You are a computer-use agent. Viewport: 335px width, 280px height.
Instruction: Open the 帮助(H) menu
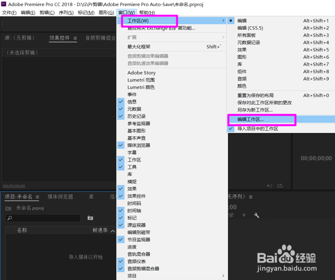coord(147,13)
